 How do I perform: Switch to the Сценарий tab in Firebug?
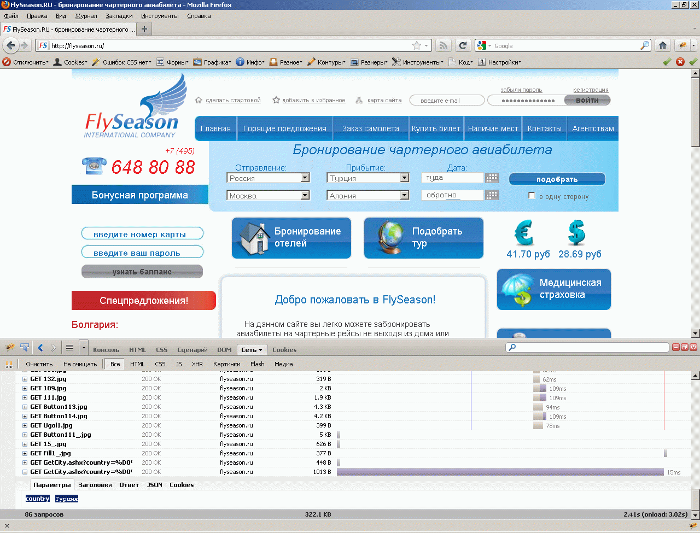click(x=192, y=350)
